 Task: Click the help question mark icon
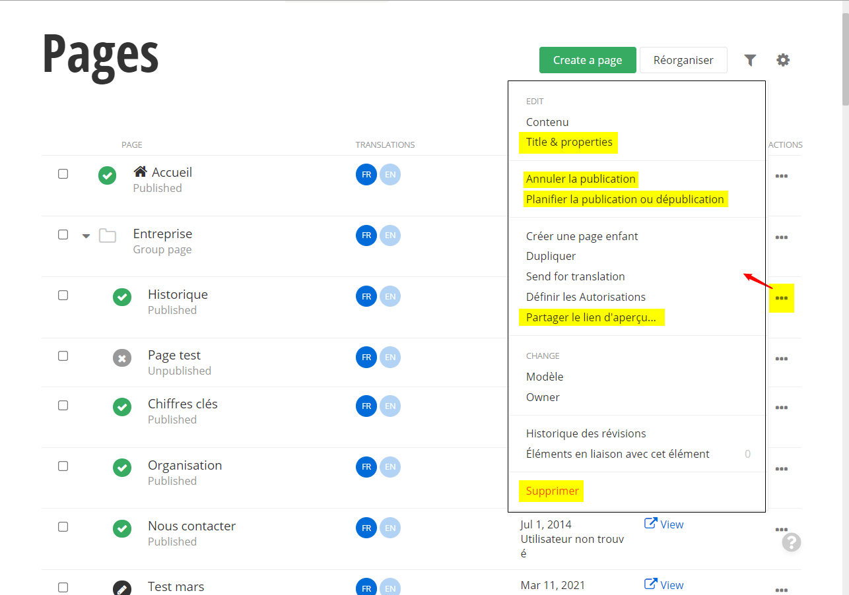[x=792, y=542]
